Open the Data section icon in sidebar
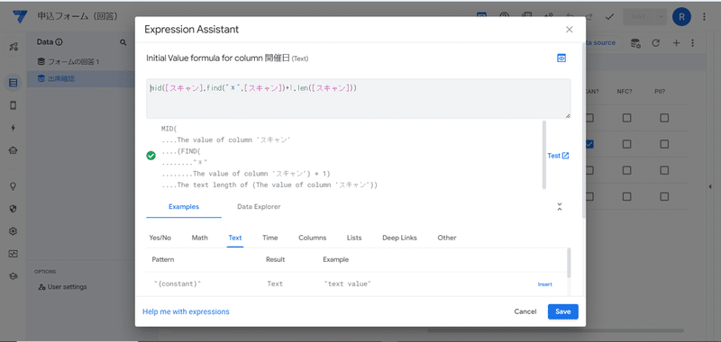The width and height of the screenshot is (721, 342). (14, 83)
